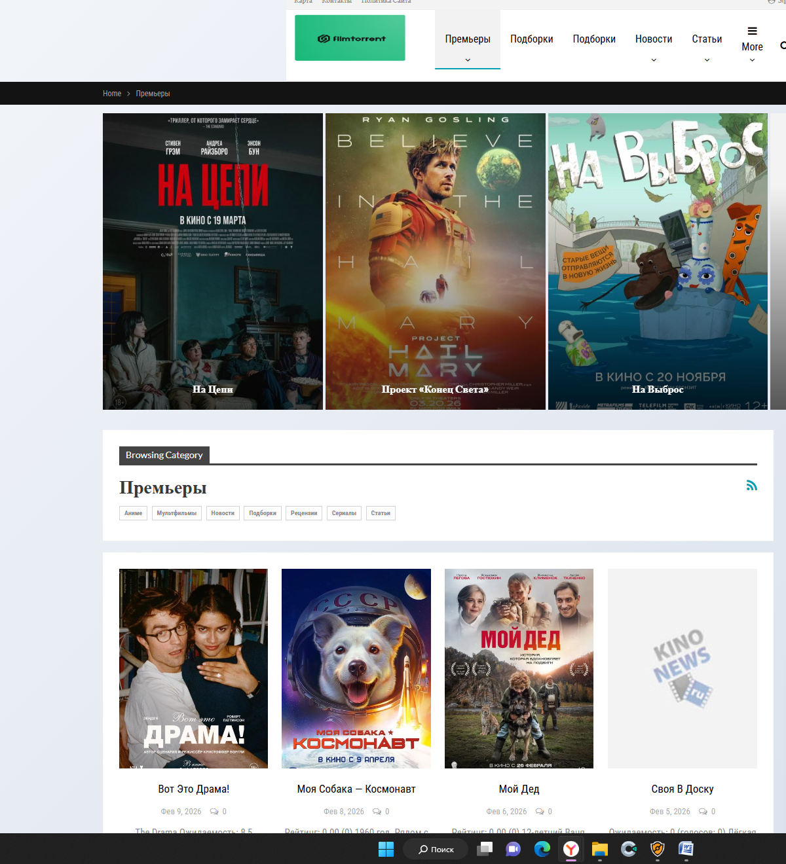
Task: Select the Сериалы category tag
Action: [x=344, y=513]
